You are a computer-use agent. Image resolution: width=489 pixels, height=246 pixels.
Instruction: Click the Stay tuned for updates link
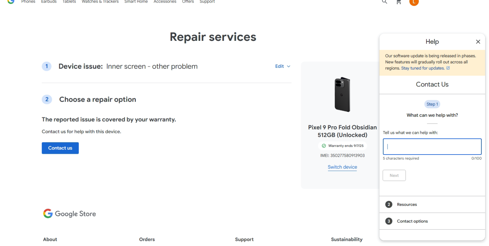[x=423, y=68]
